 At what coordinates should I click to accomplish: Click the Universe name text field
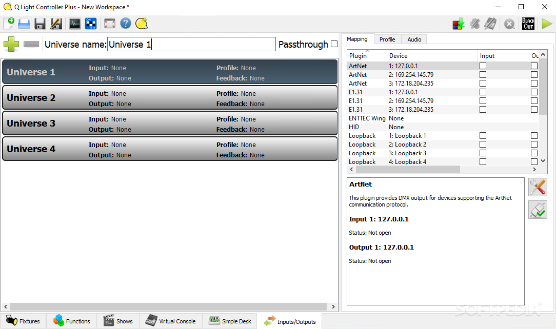191,44
